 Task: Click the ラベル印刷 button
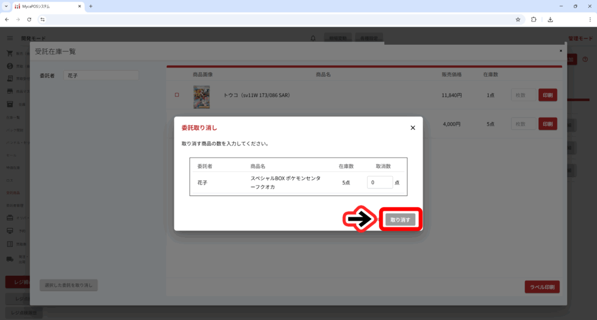point(542,287)
